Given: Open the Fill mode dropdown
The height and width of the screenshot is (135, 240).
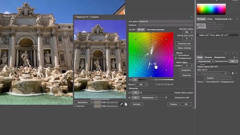Looking at the screenshot, I should pyautogui.click(x=83, y=102).
